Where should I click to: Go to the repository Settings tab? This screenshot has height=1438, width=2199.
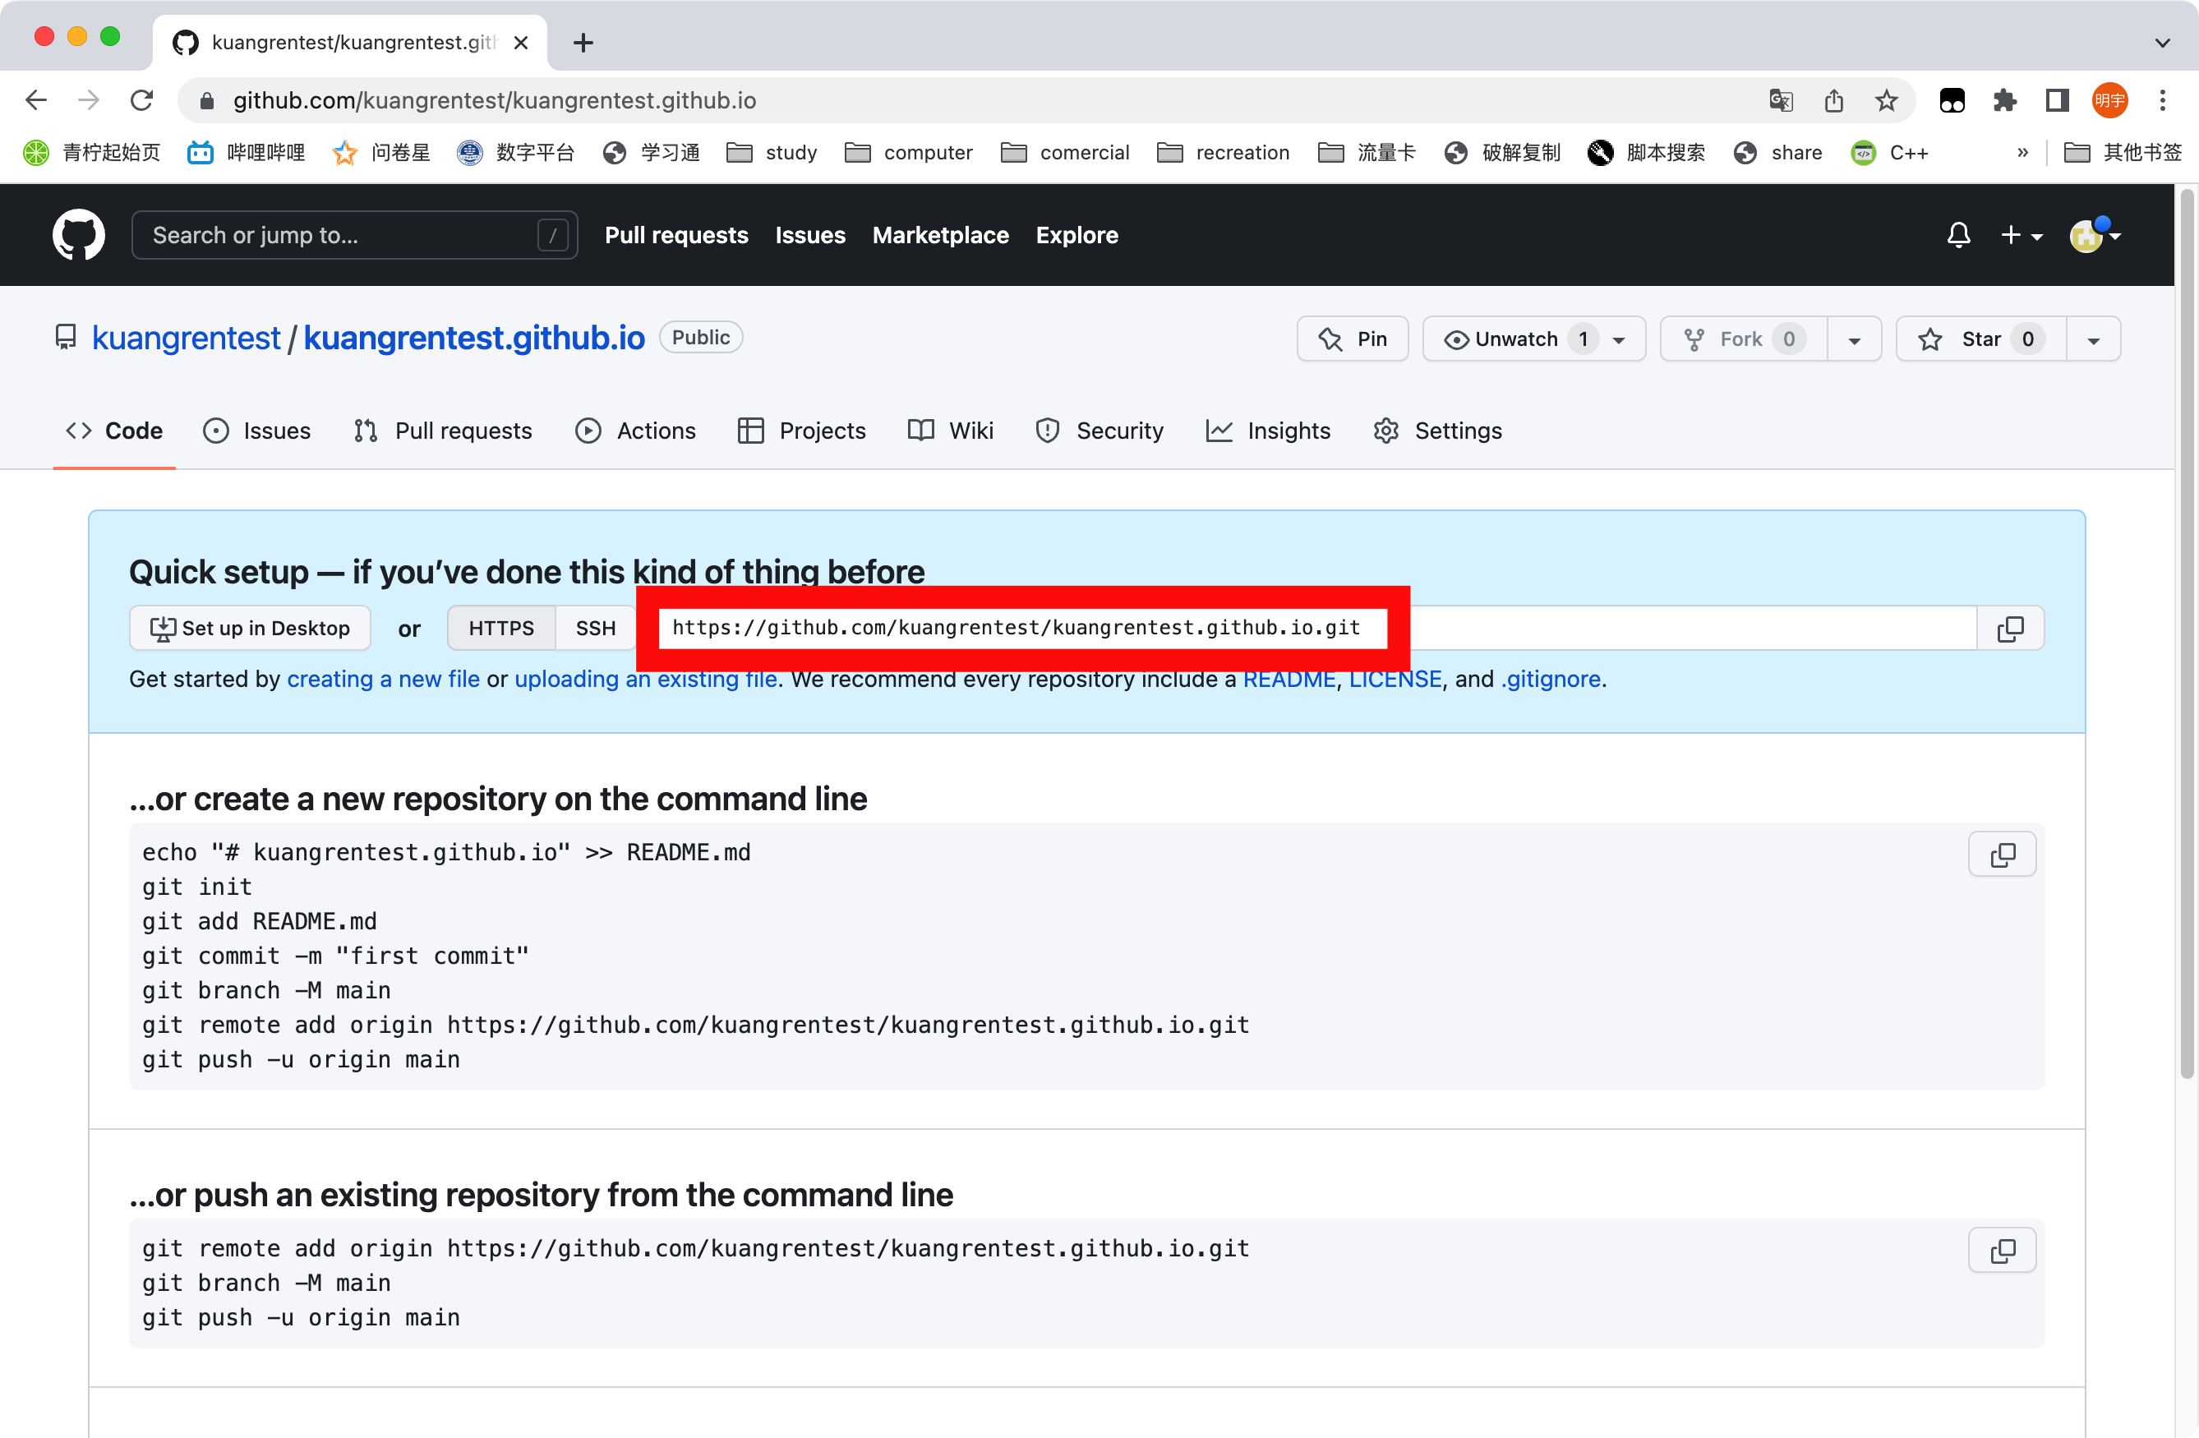coord(1438,431)
